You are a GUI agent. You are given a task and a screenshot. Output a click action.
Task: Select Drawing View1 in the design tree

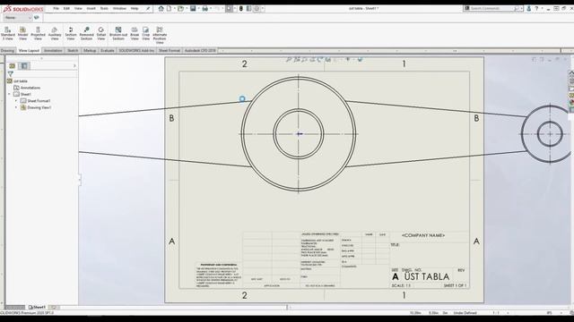pos(39,107)
